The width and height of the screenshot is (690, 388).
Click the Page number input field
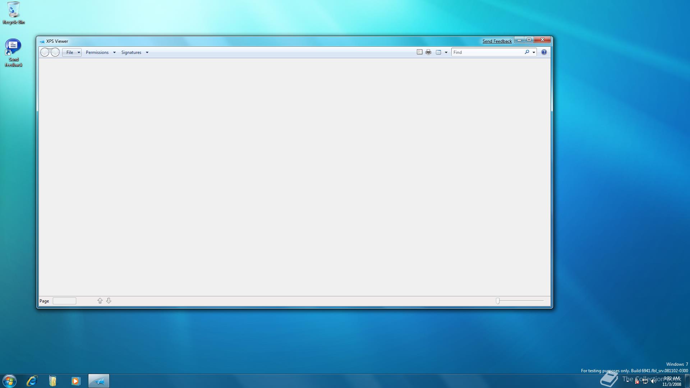tap(64, 301)
